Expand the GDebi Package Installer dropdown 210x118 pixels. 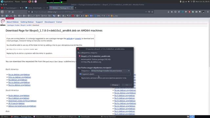[x=110, y=71]
